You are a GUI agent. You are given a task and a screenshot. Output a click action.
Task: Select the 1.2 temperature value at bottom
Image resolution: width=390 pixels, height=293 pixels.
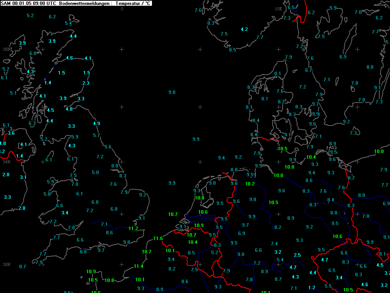[x=312, y=288]
